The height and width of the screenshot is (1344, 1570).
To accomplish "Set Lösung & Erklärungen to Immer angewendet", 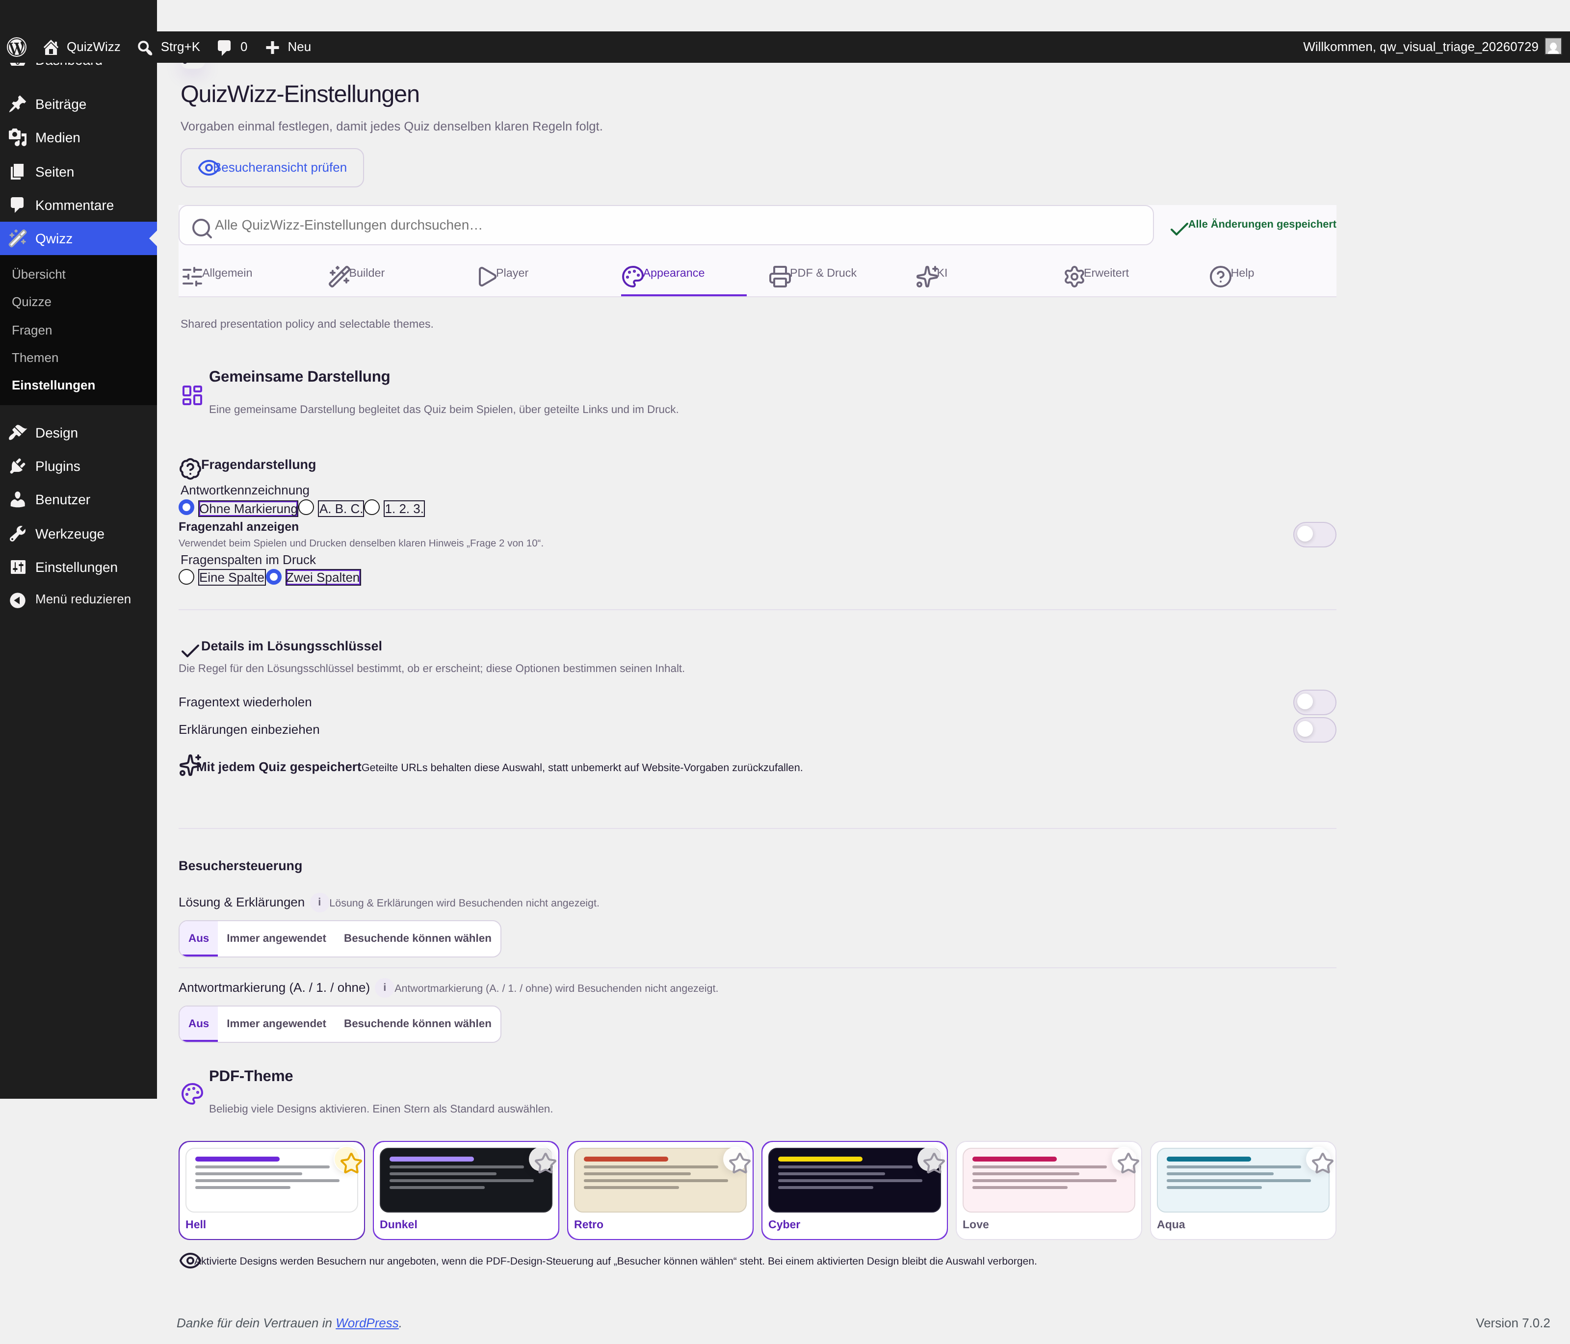I will 276,938.
